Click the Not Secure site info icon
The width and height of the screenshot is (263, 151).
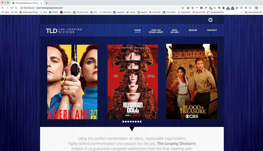22,8
